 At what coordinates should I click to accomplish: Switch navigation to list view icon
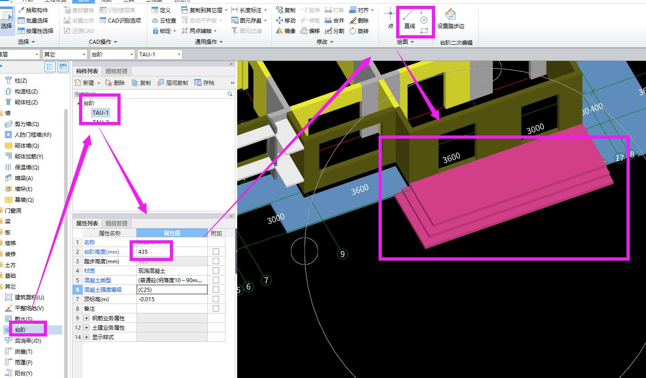point(50,67)
